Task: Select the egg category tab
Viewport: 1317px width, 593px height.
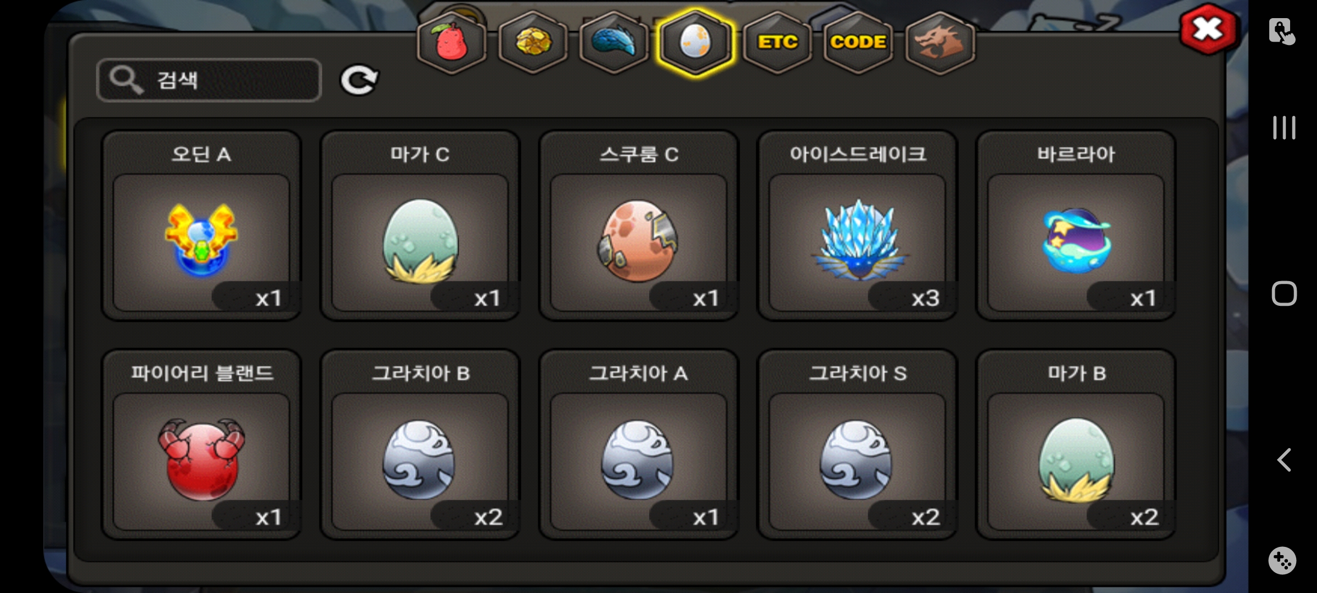Action: (695, 42)
